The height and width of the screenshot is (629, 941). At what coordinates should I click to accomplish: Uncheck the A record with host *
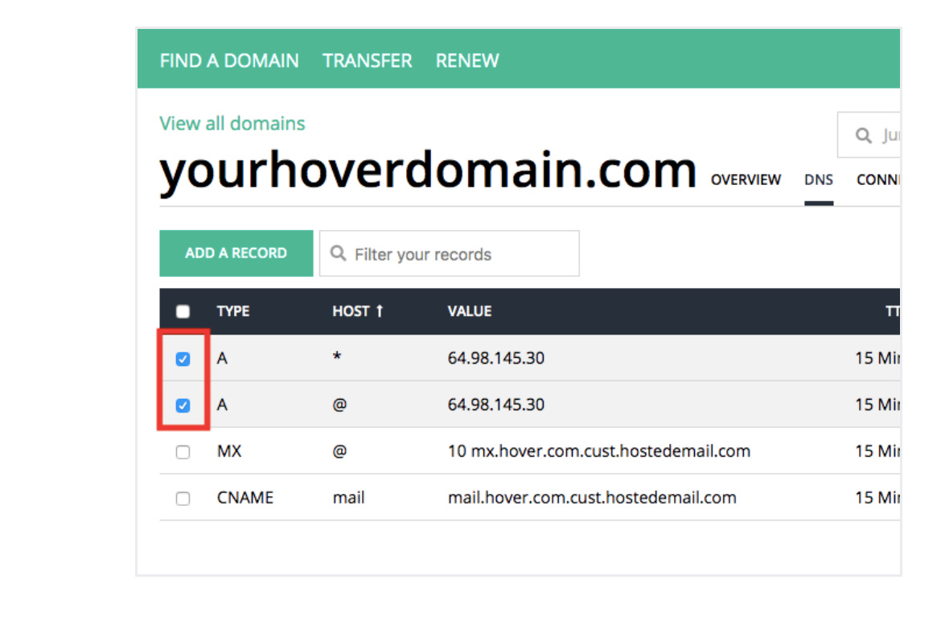[x=183, y=359]
